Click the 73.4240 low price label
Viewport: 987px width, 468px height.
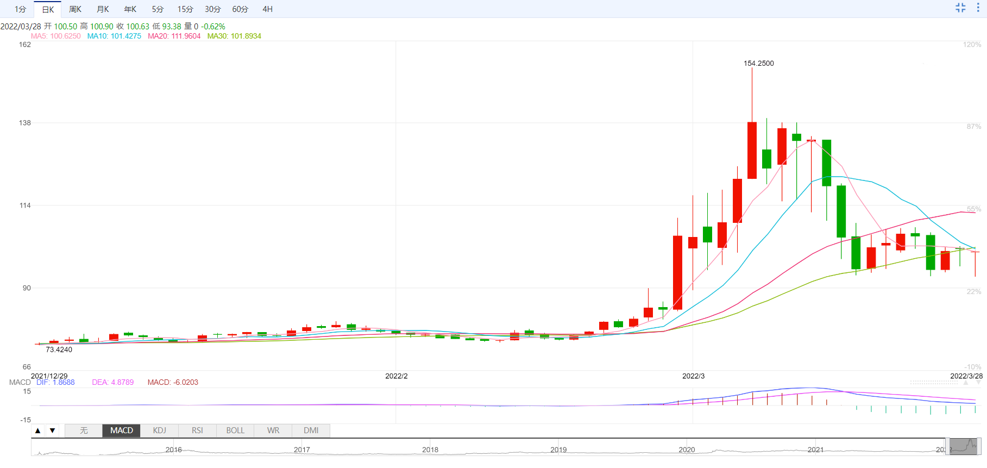point(59,350)
